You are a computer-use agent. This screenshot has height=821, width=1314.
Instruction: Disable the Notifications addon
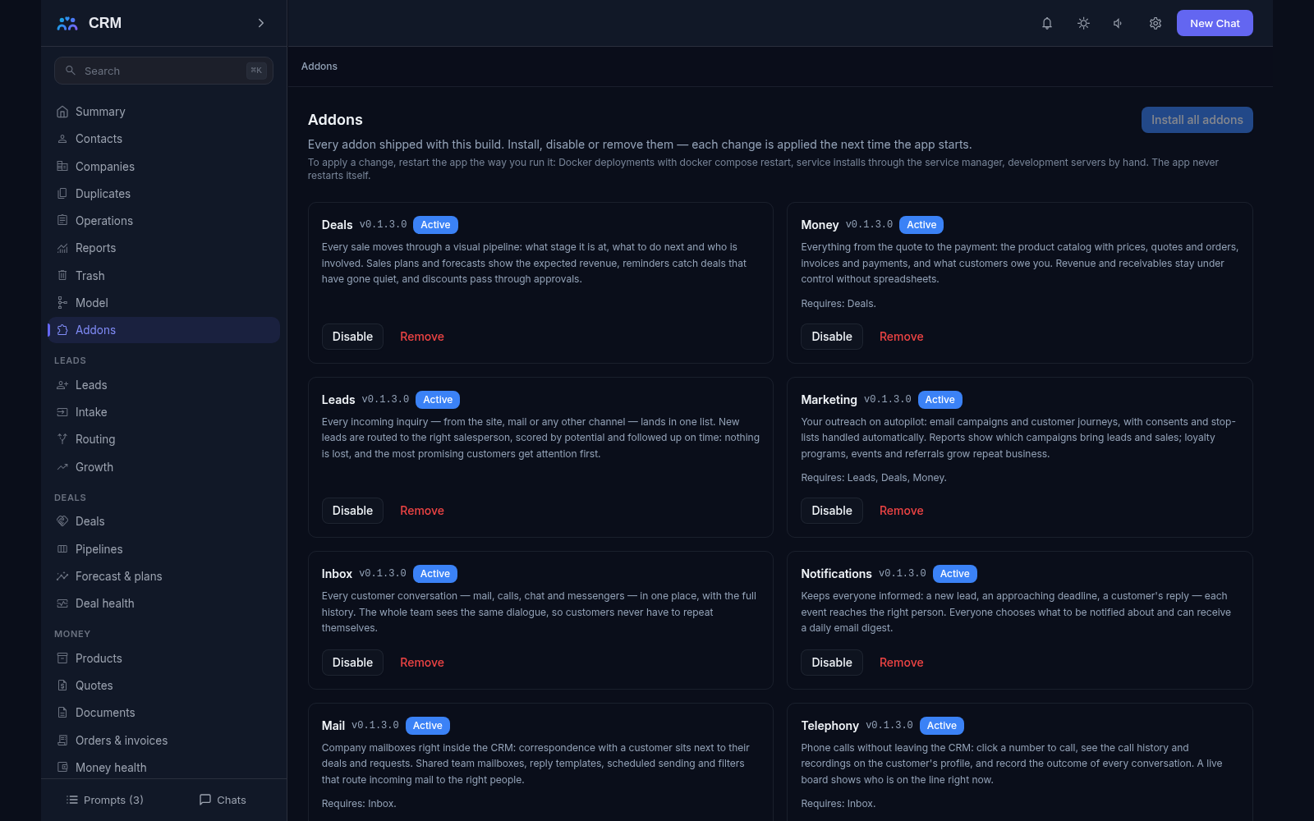point(832,663)
